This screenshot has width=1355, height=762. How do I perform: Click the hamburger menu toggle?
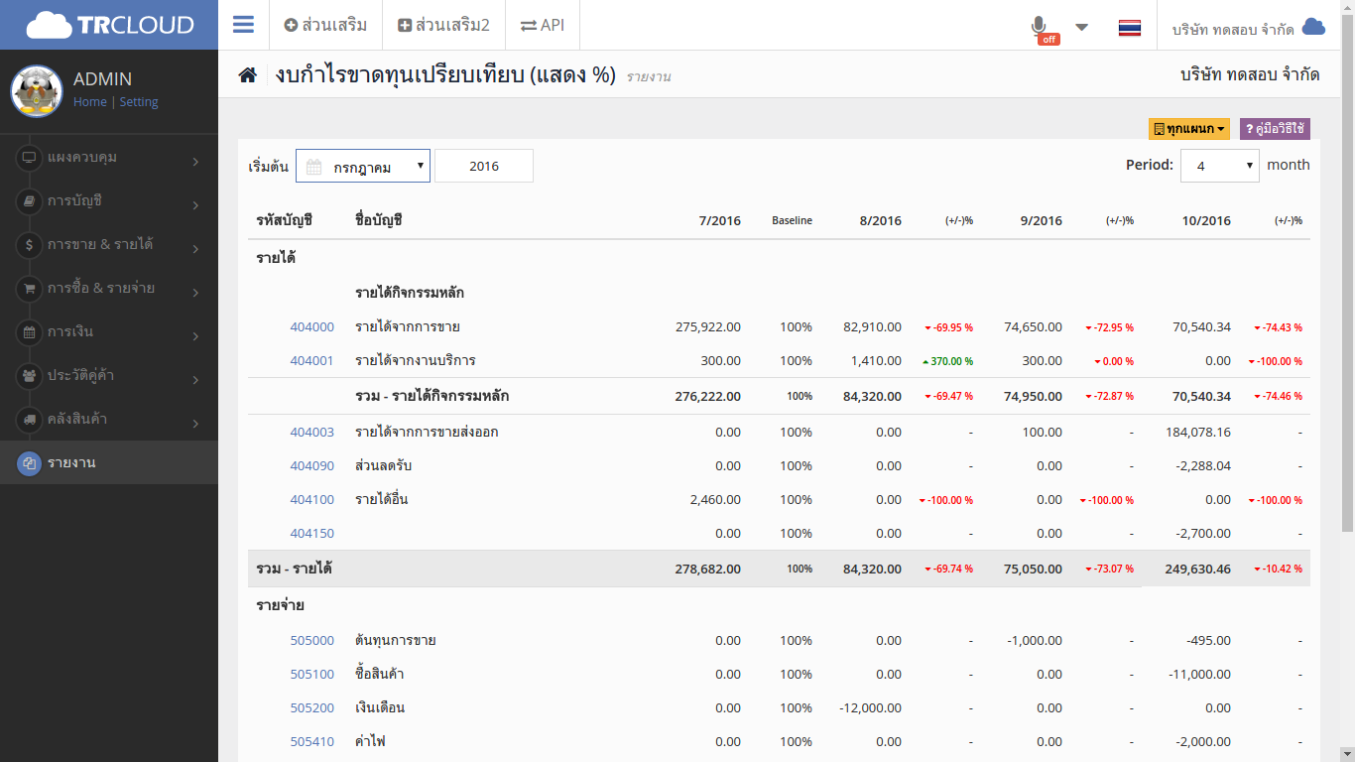pyautogui.click(x=243, y=25)
